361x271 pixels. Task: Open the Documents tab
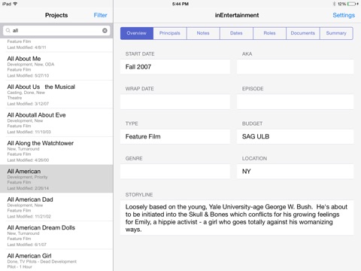point(303,33)
